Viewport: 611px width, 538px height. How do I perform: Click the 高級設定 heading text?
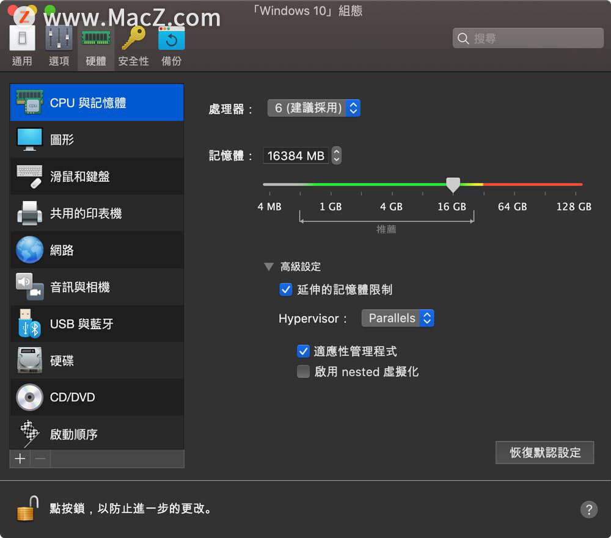pyautogui.click(x=301, y=266)
